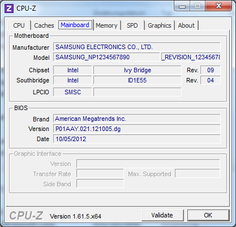
Task: Open the Caches tab
Action: (44, 25)
